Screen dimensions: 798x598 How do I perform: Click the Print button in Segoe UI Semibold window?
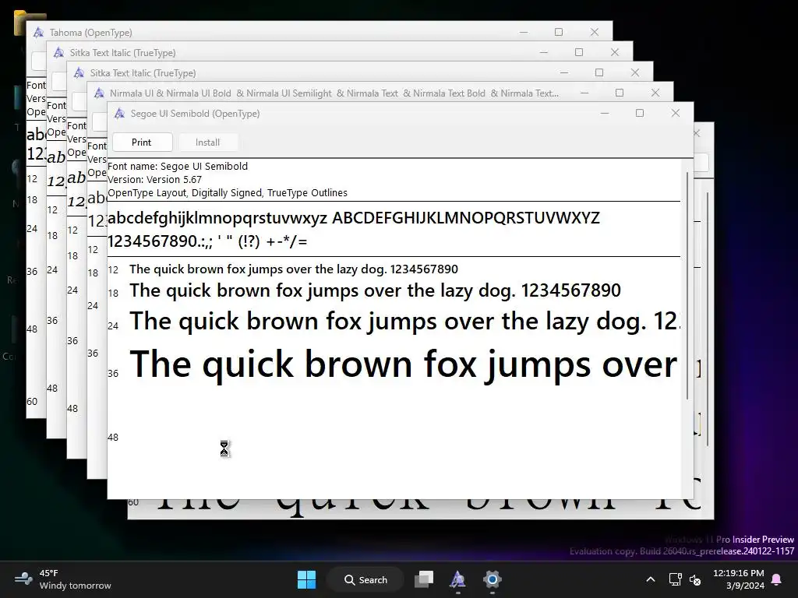pyautogui.click(x=142, y=142)
